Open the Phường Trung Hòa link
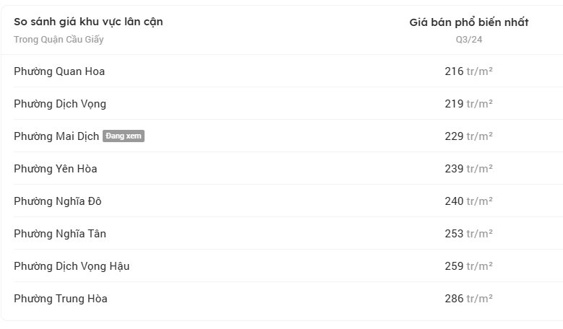The height and width of the screenshot is (329, 563). (x=61, y=299)
